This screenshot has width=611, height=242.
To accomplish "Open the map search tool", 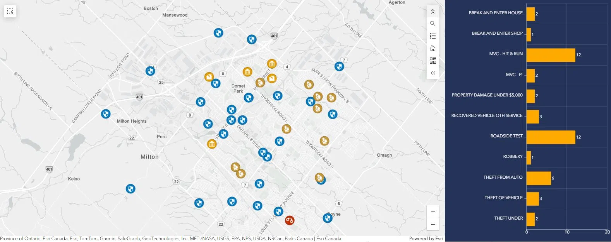I will point(433,24).
